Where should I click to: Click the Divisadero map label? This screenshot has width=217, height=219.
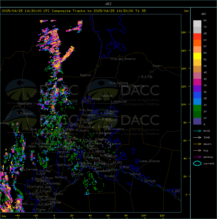116,129
